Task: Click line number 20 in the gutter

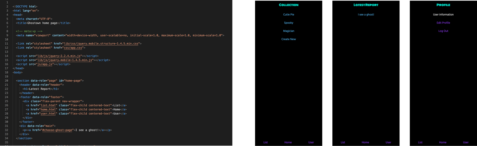Action: [7, 81]
